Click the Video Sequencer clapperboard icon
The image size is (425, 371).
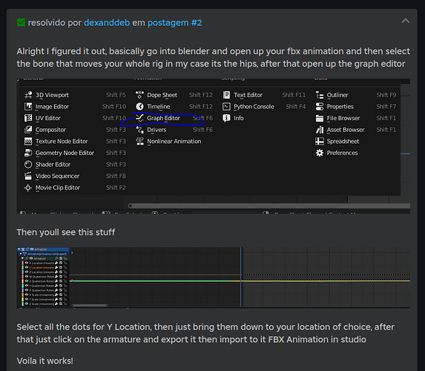(28, 176)
